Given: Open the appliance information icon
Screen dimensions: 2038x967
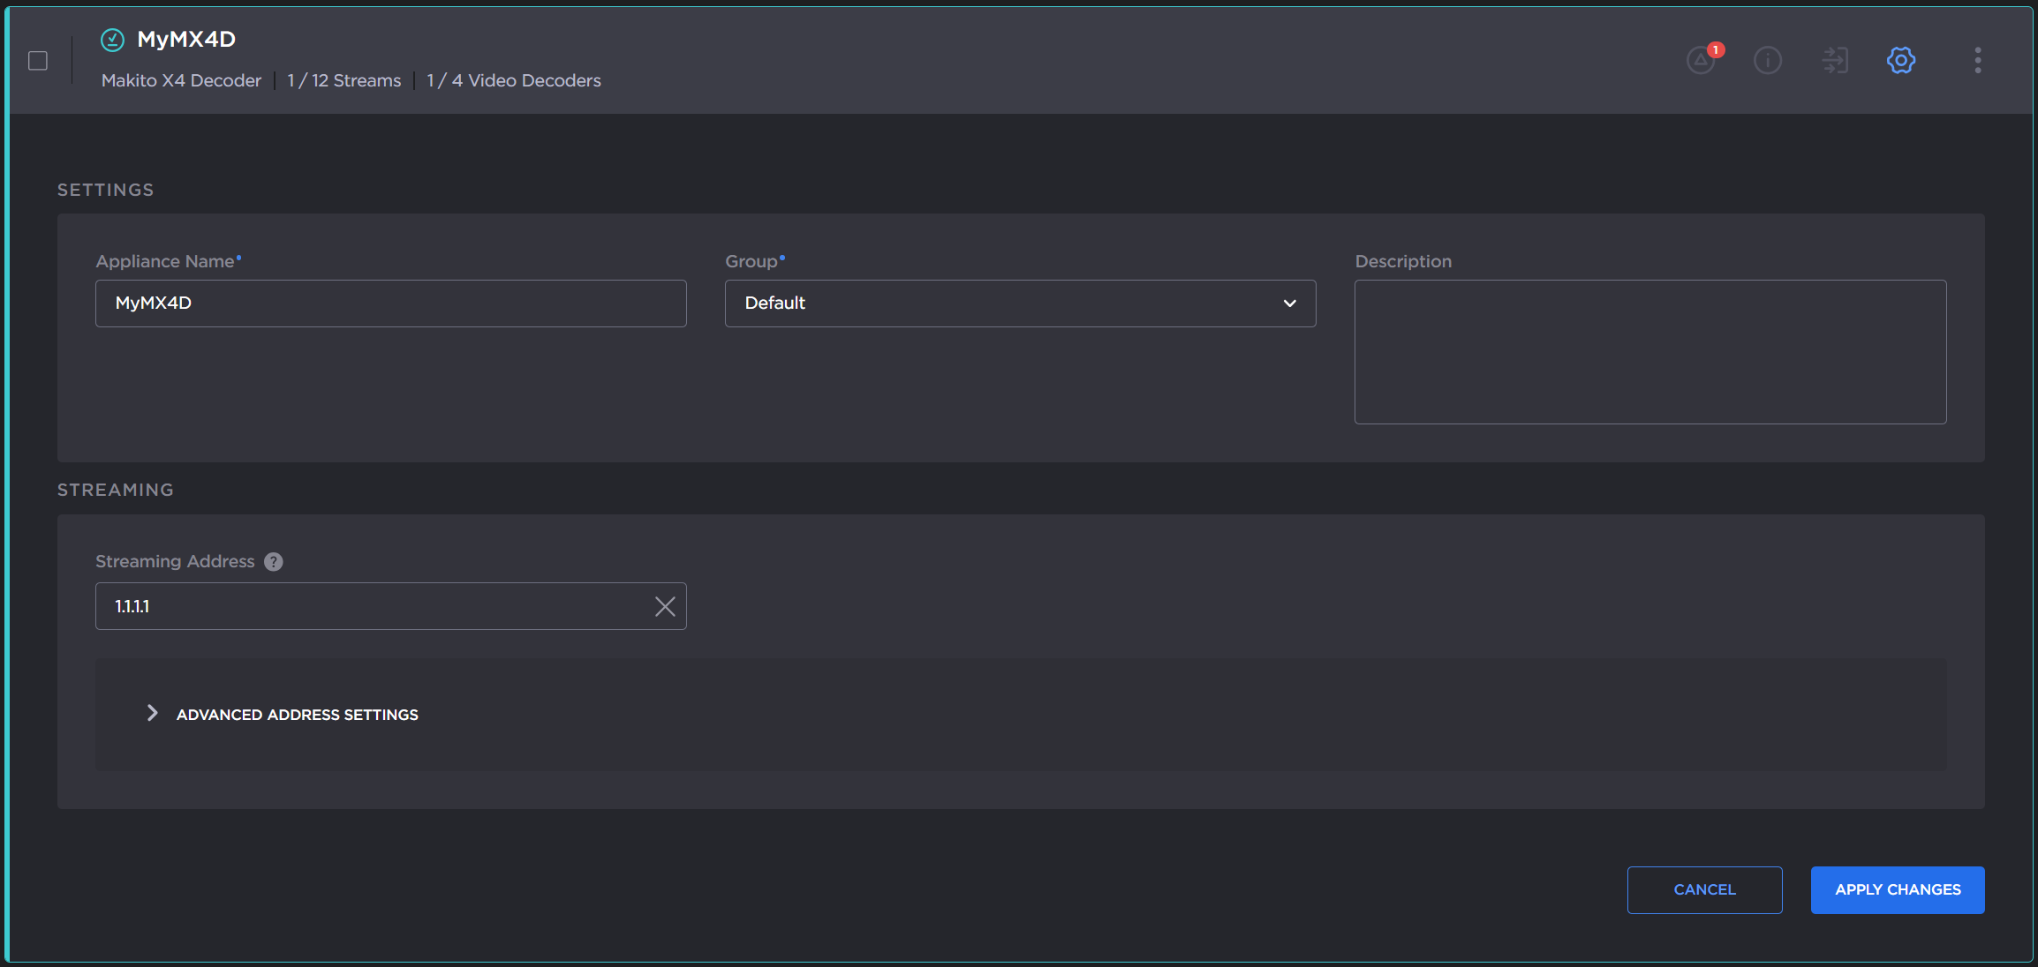Looking at the screenshot, I should [x=1768, y=60].
